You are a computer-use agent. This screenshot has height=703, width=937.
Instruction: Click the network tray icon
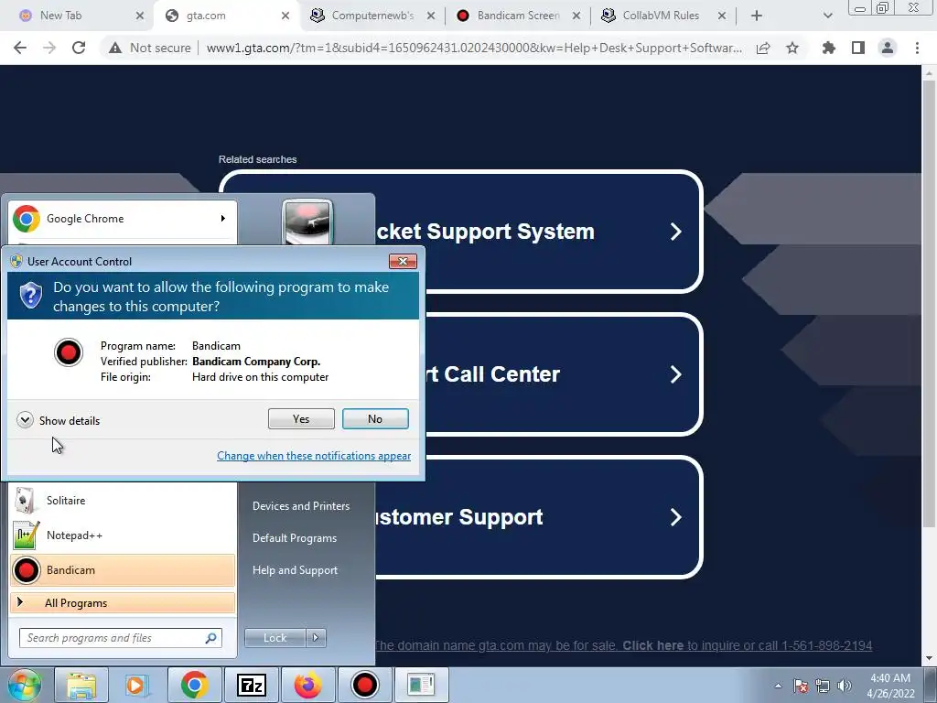[823, 686]
